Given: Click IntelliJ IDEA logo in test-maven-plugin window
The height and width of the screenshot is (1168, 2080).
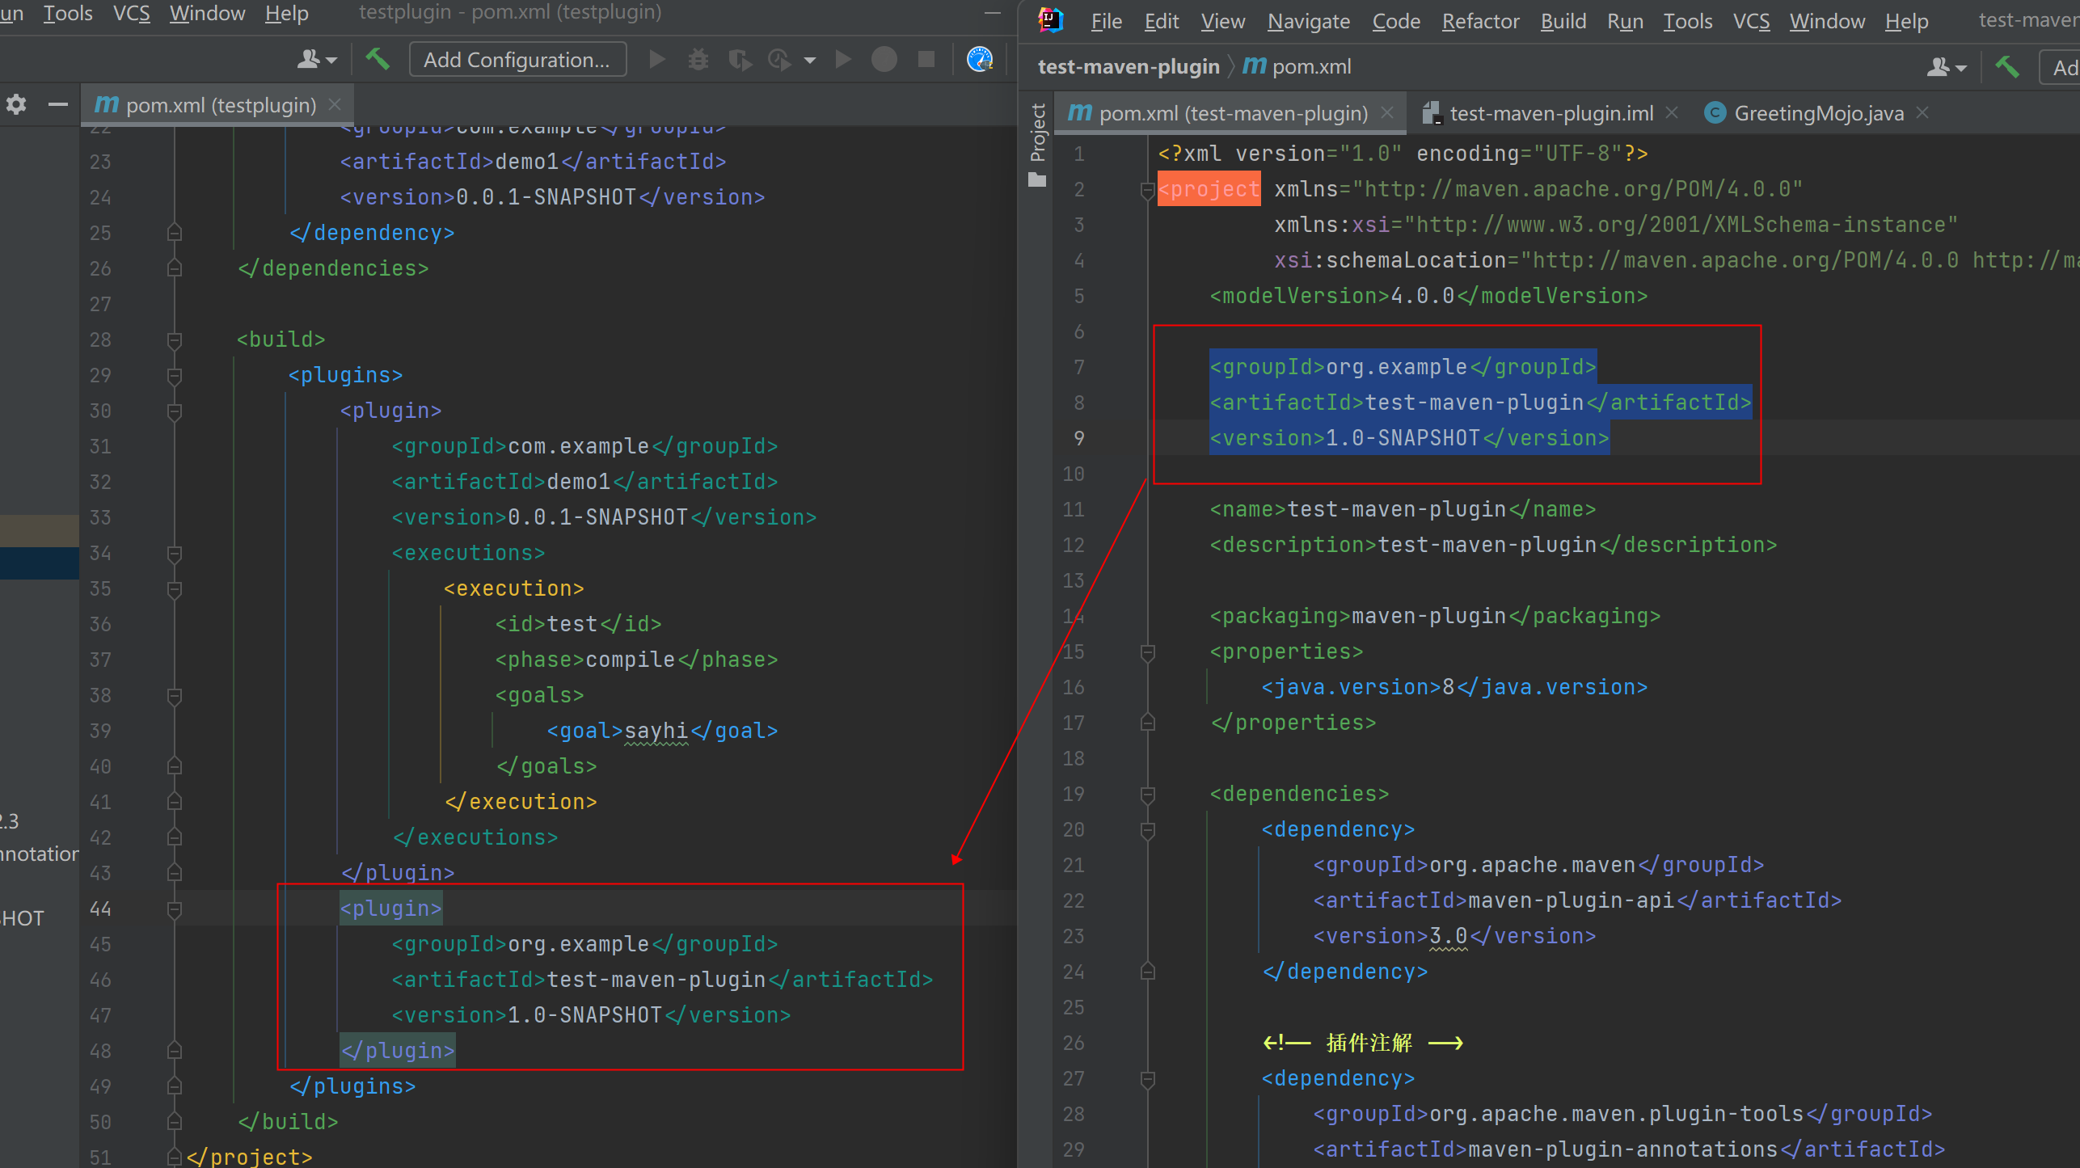Looking at the screenshot, I should pos(1050,20).
